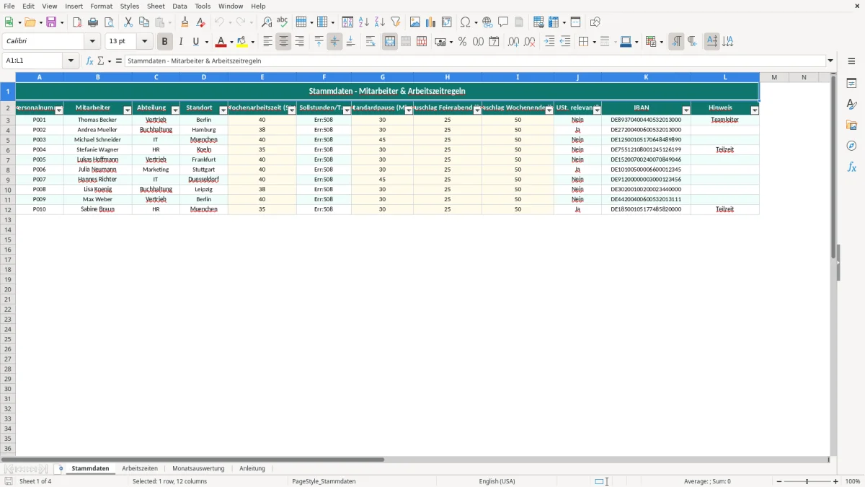Image resolution: width=865 pixels, height=487 pixels.
Task: Click the formula input line
Action: pyautogui.click(x=475, y=61)
